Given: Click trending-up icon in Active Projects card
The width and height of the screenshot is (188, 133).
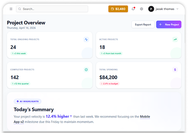Looking at the screenshot, I should 175,40.
